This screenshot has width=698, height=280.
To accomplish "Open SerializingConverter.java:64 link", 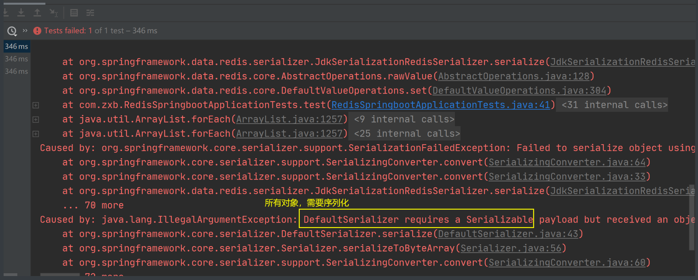I will [567, 162].
